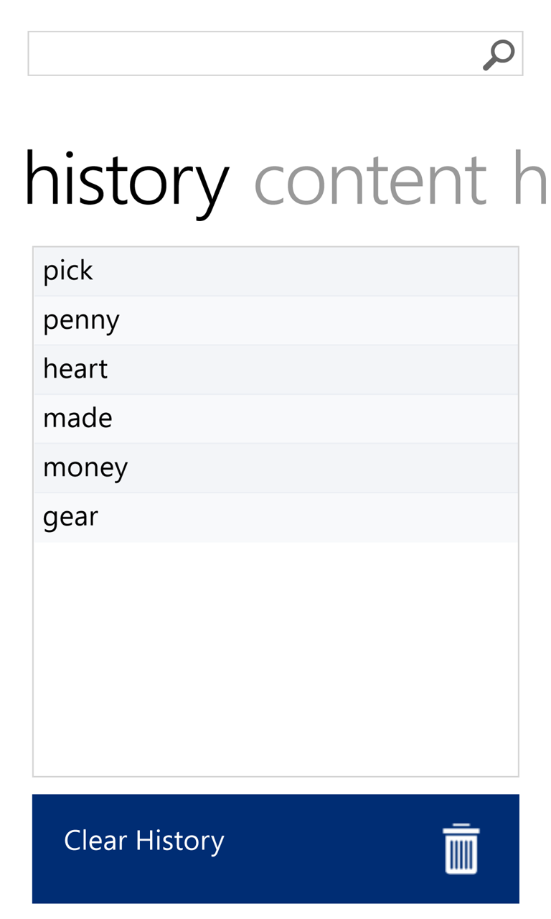Select the search glass inside the text box
The image size is (551, 919).
pos(499,54)
